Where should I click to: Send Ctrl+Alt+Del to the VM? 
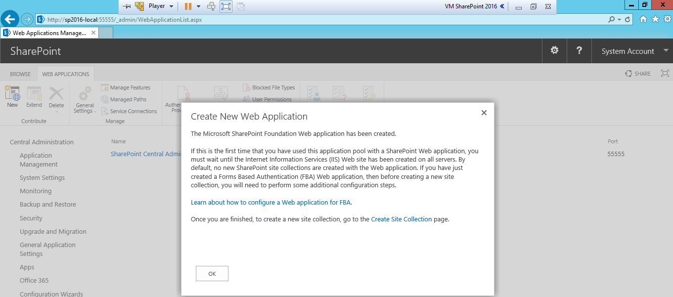[211, 6]
